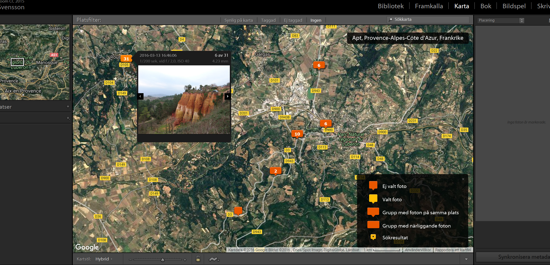550x265 pixels.
Task: Click the Sökresultat legend icon
Action: pos(373,237)
